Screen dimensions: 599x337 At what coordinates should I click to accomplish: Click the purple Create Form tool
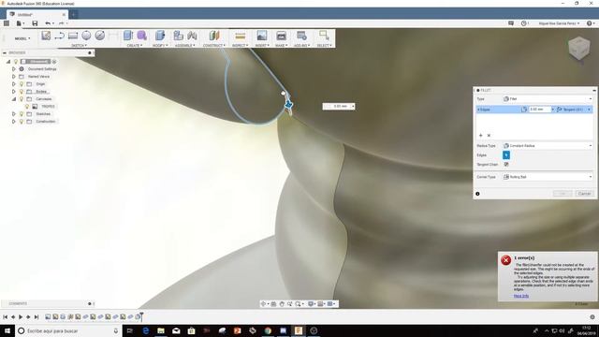pos(141,36)
